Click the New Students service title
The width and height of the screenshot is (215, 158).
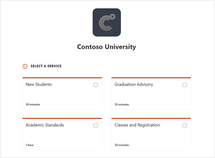click(39, 84)
